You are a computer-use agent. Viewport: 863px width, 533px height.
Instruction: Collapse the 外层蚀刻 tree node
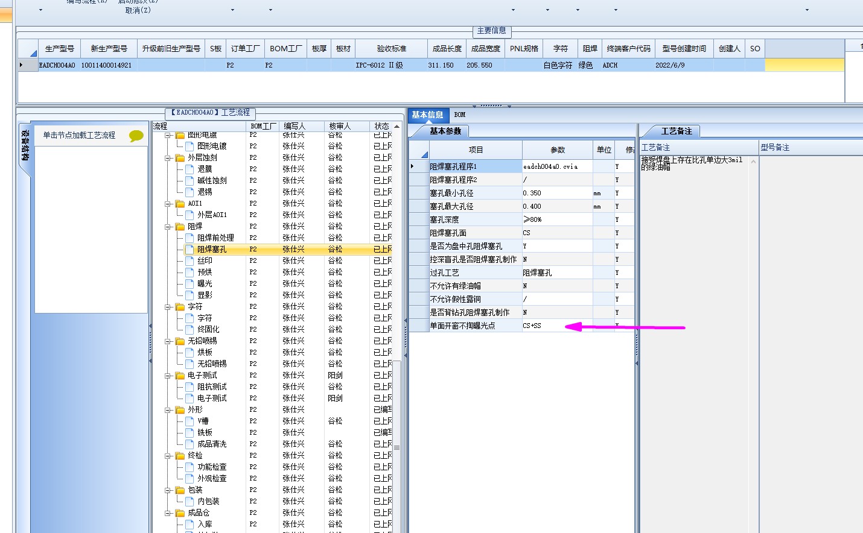point(168,158)
